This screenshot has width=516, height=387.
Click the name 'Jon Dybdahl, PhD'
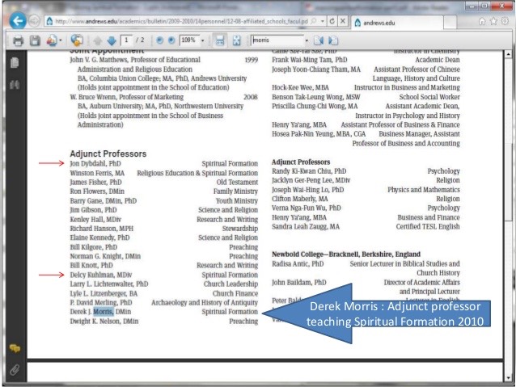95,164
